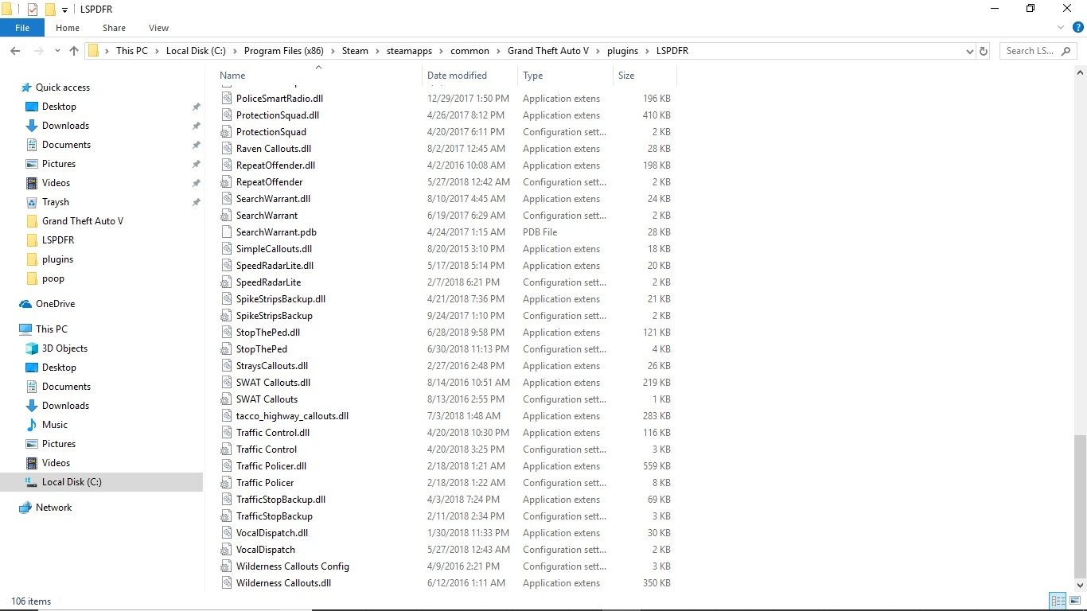The height and width of the screenshot is (611, 1087).
Task: Click the StopThePed configuration file icon
Action: (x=227, y=349)
